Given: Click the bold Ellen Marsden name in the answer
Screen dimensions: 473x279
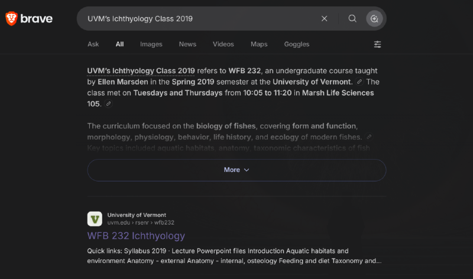Looking at the screenshot, I should click(123, 82).
